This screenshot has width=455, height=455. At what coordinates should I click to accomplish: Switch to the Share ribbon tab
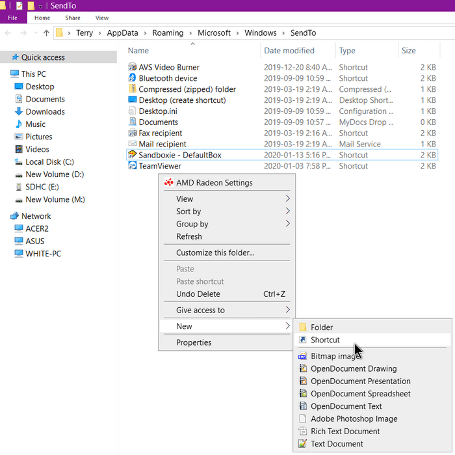[x=73, y=18]
